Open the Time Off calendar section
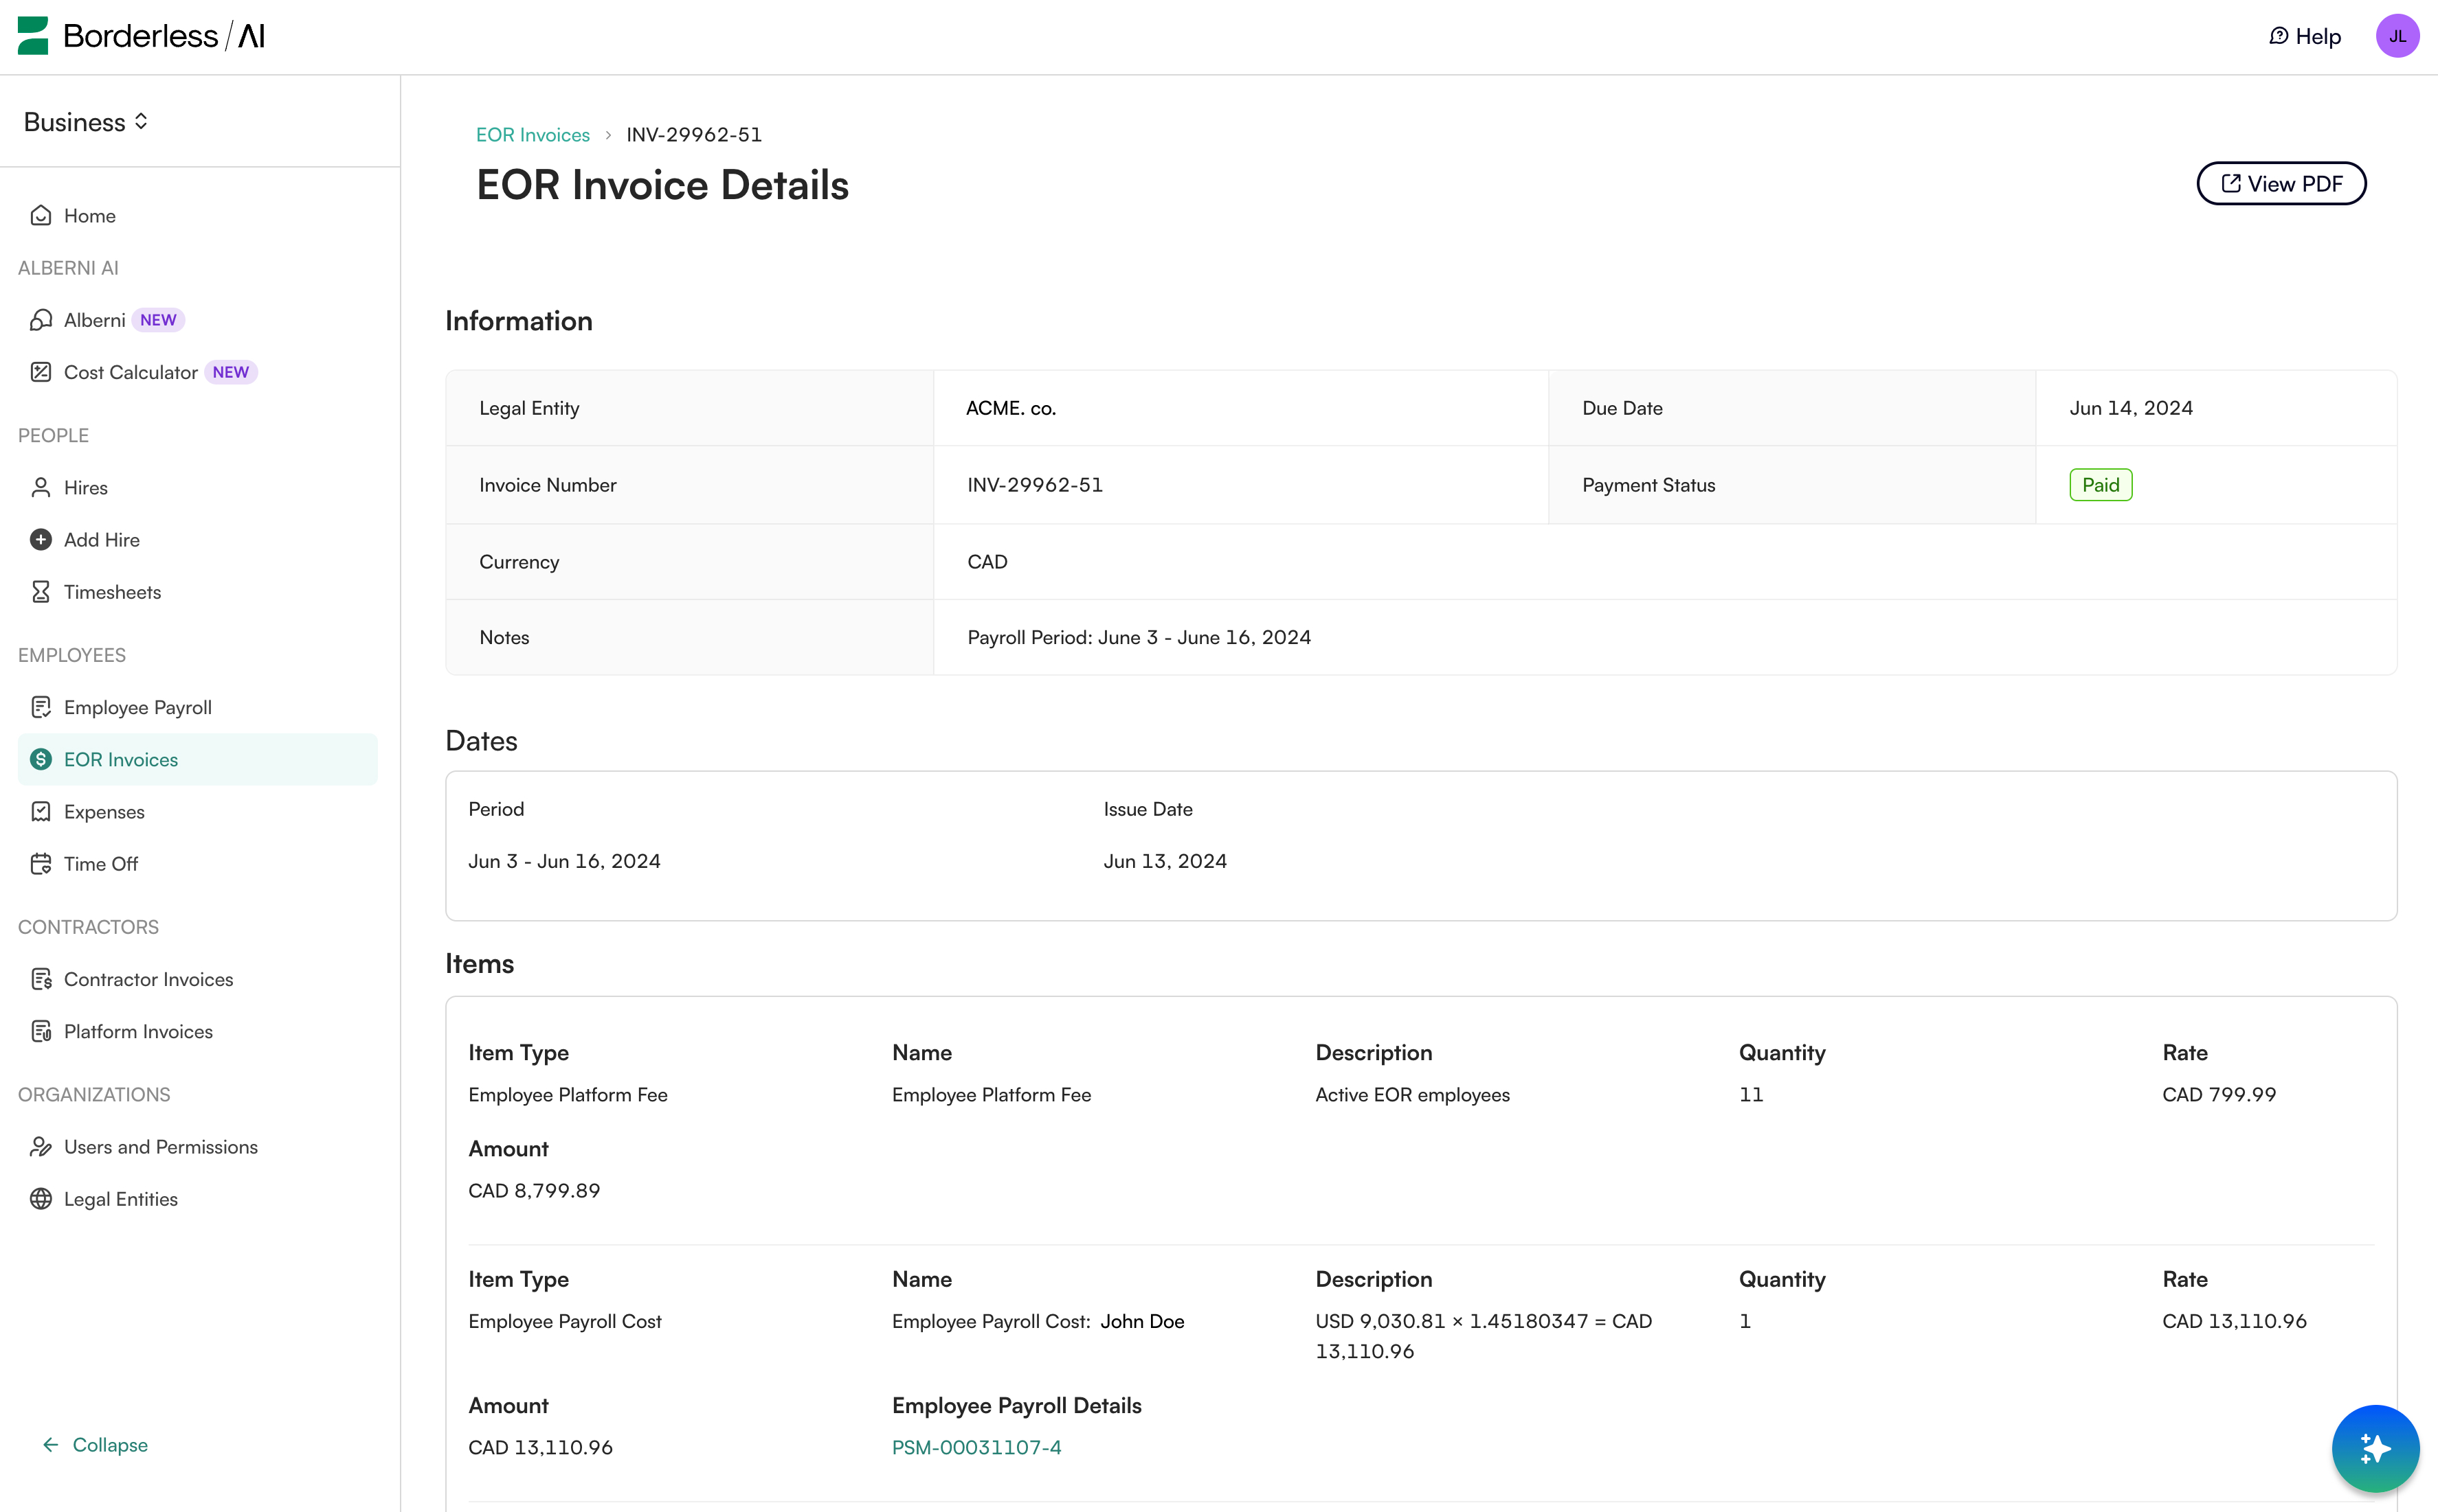Viewport: 2438px width, 1512px height. click(x=100, y=863)
